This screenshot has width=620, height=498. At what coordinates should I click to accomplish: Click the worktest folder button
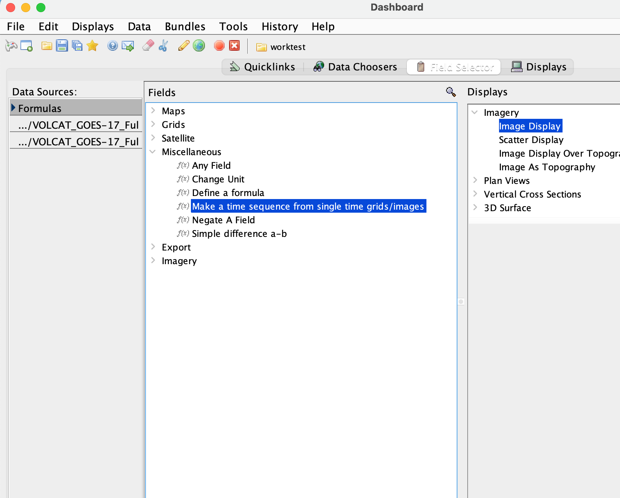coord(281,47)
